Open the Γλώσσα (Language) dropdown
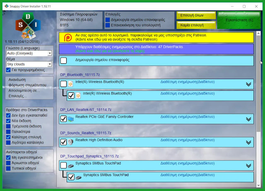The height and width of the screenshot is (191, 265). 29,53
